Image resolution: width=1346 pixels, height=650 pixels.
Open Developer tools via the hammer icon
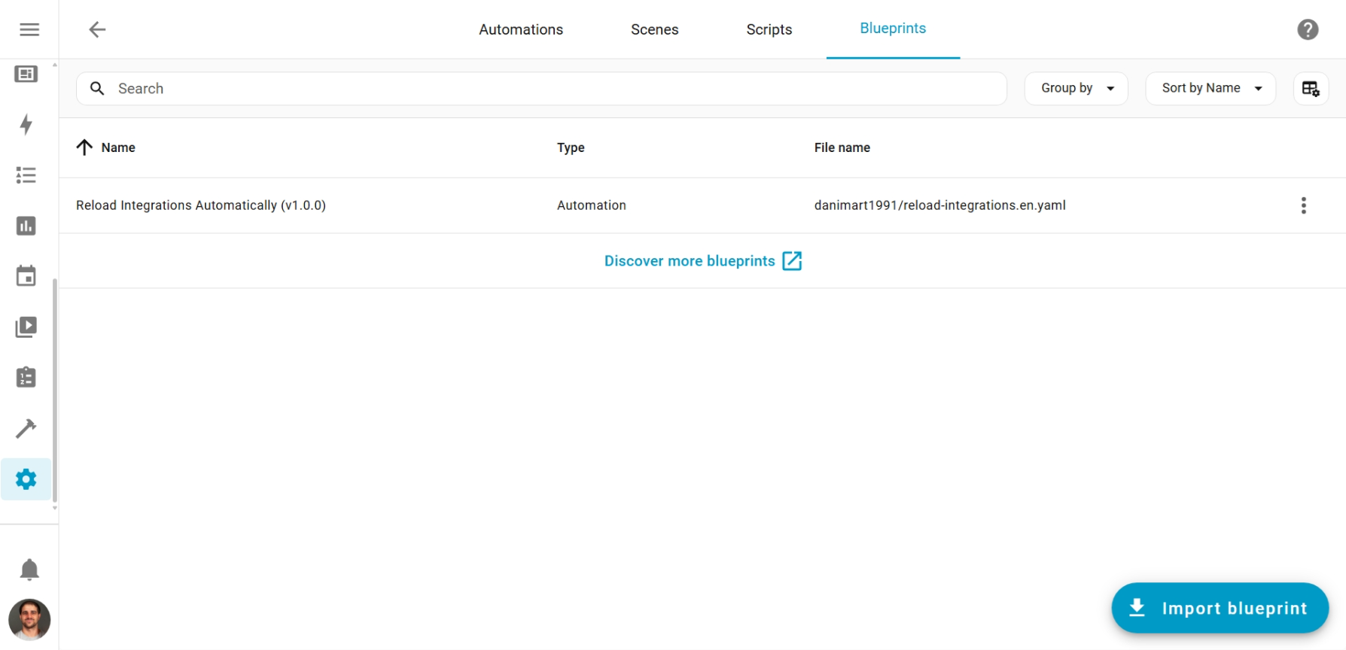pos(26,428)
